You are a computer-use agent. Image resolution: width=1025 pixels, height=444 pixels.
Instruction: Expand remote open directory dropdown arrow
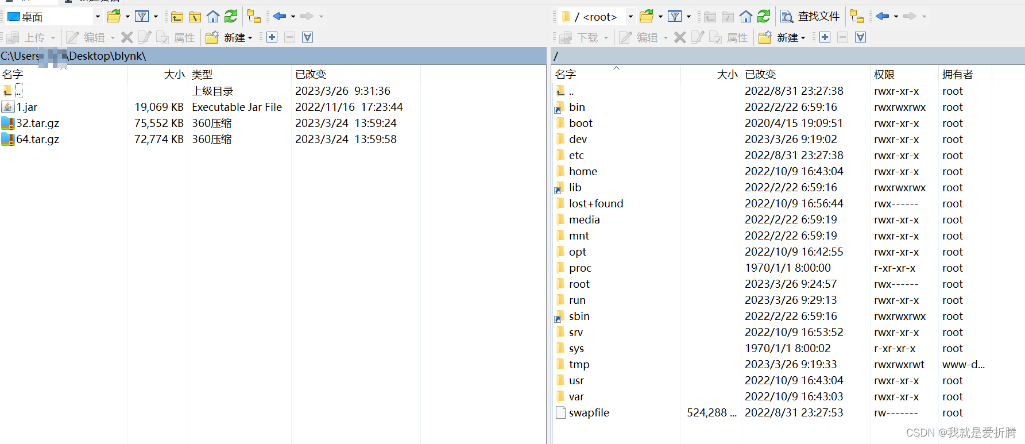pos(660,17)
